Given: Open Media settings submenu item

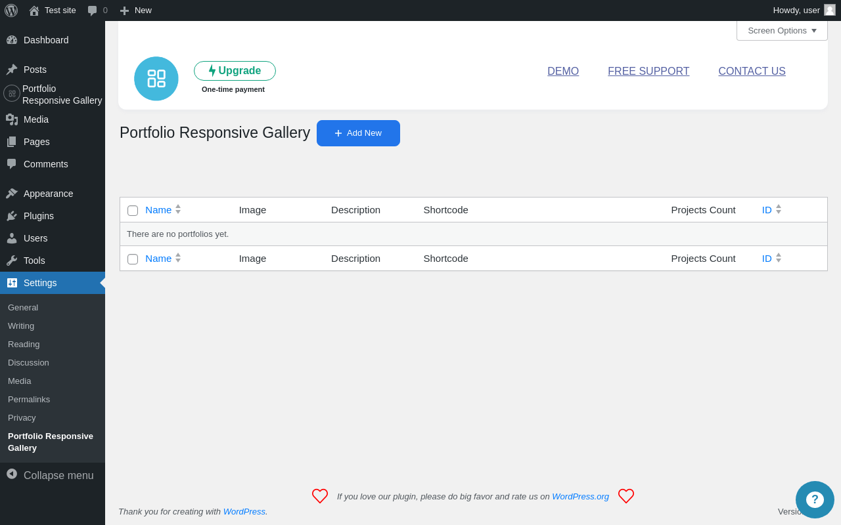Looking at the screenshot, I should pos(20,381).
